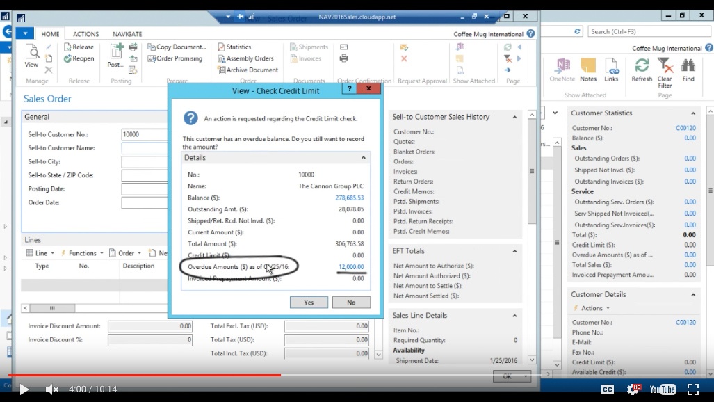Click Release in the ribbon
Image resolution: width=714 pixels, height=402 pixels.
(79, 47)
